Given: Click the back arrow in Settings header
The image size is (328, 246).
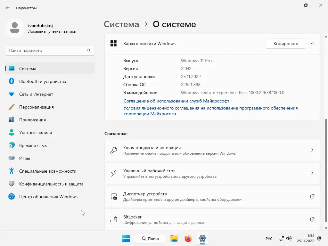Looking at the screenshot, I should [8, 8].
